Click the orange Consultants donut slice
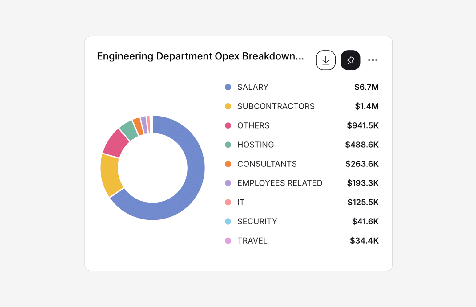The image size is (476, 307). click(x=138, y=126)
